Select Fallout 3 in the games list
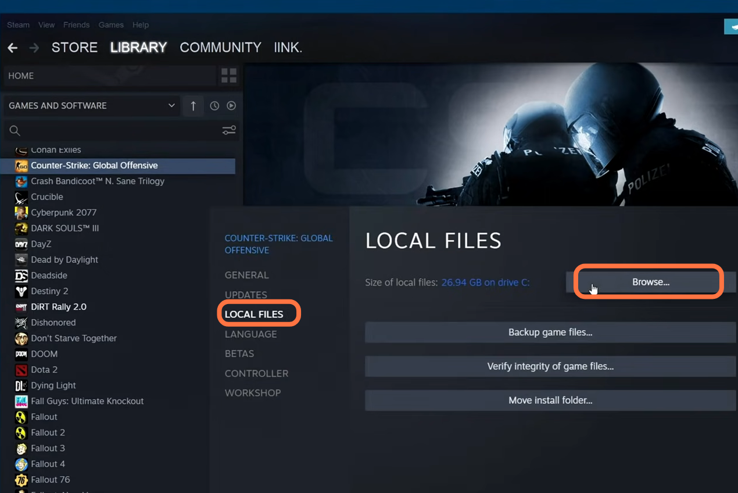738x493 pixels. tap(48, 448)
